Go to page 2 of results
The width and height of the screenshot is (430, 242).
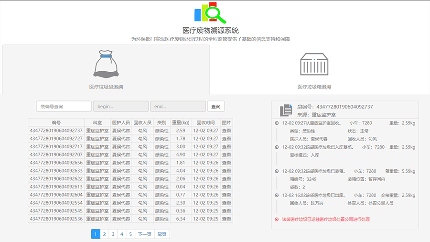105,234
